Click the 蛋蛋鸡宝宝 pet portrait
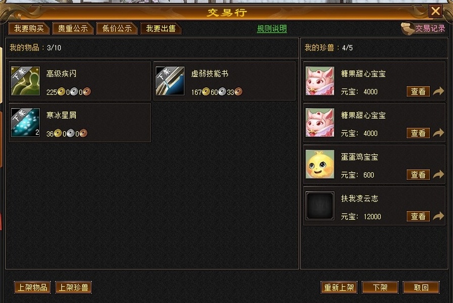This screenshot has height=303, width=453. point(320,164)
